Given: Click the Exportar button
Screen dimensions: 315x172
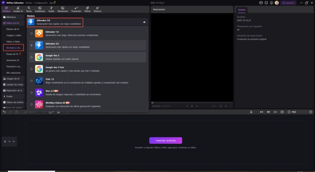Looking at the screenshot, I should point(288,3).
